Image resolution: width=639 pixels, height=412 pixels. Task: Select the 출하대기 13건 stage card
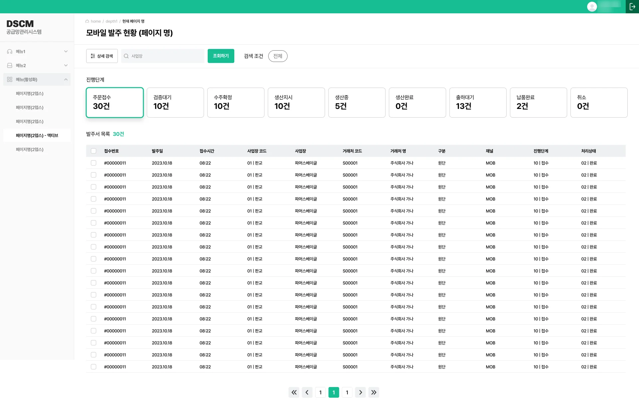point(478,103)
